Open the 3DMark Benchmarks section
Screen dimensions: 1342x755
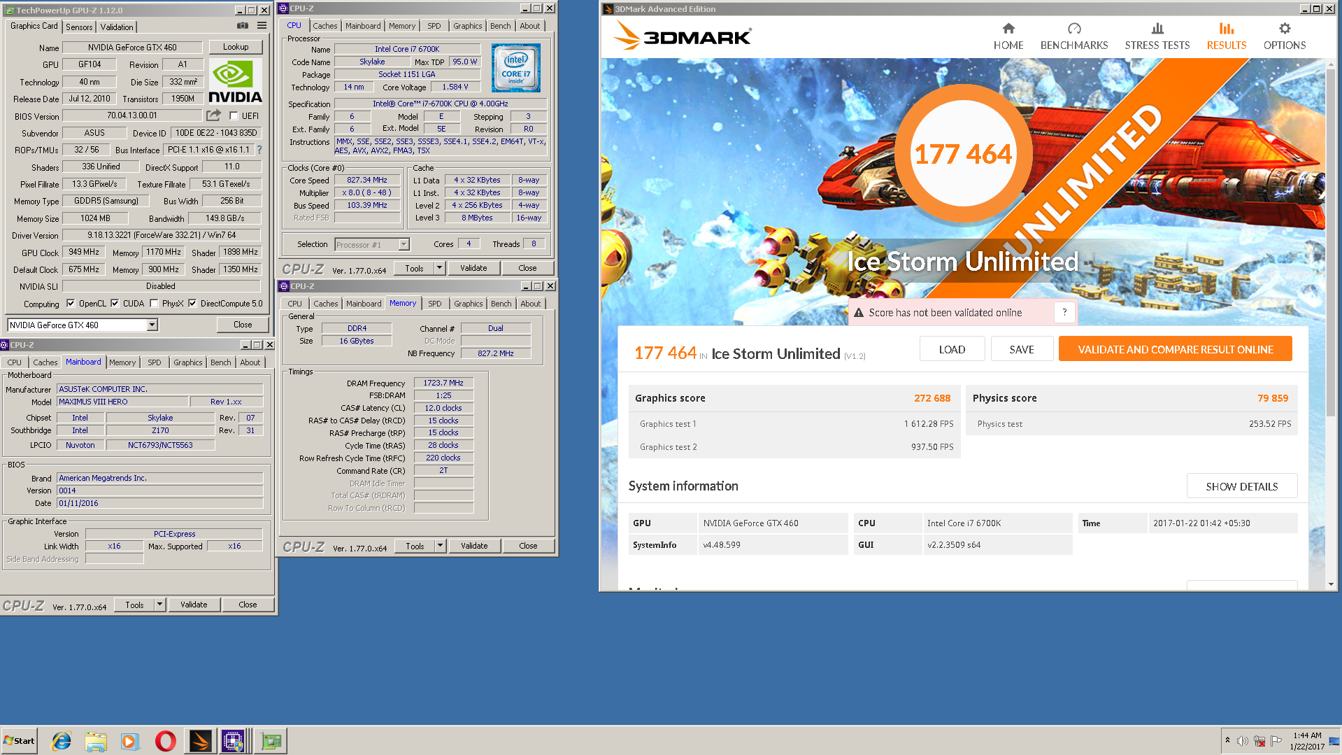tap(1074, 36)
